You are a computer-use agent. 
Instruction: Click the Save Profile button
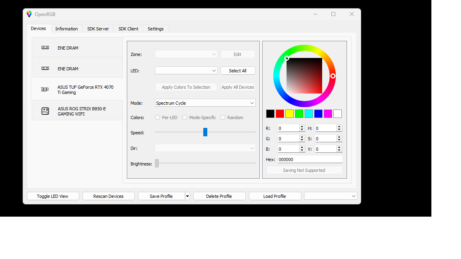[x=161, y=196]
